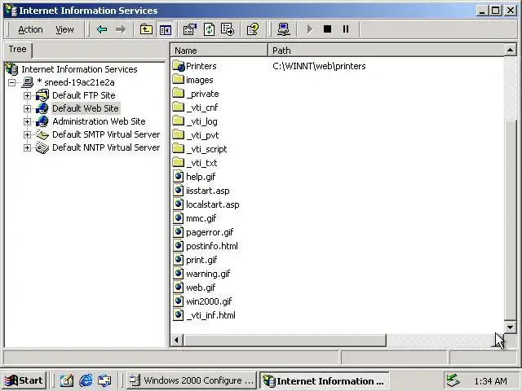Click the horizontal scrollbar left arrow

tap(176, 340)
